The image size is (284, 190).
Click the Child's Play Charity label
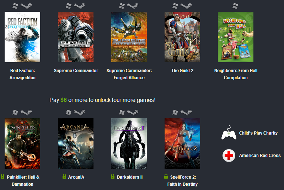(258, 133)
